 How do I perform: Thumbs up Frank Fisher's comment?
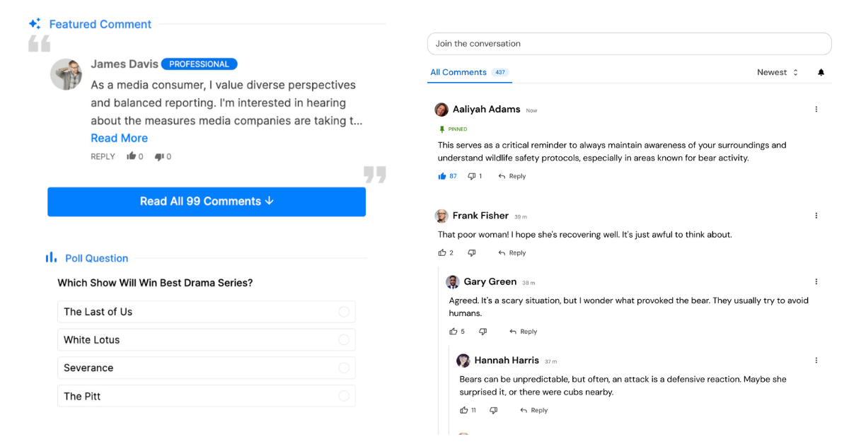coord(442,252)
